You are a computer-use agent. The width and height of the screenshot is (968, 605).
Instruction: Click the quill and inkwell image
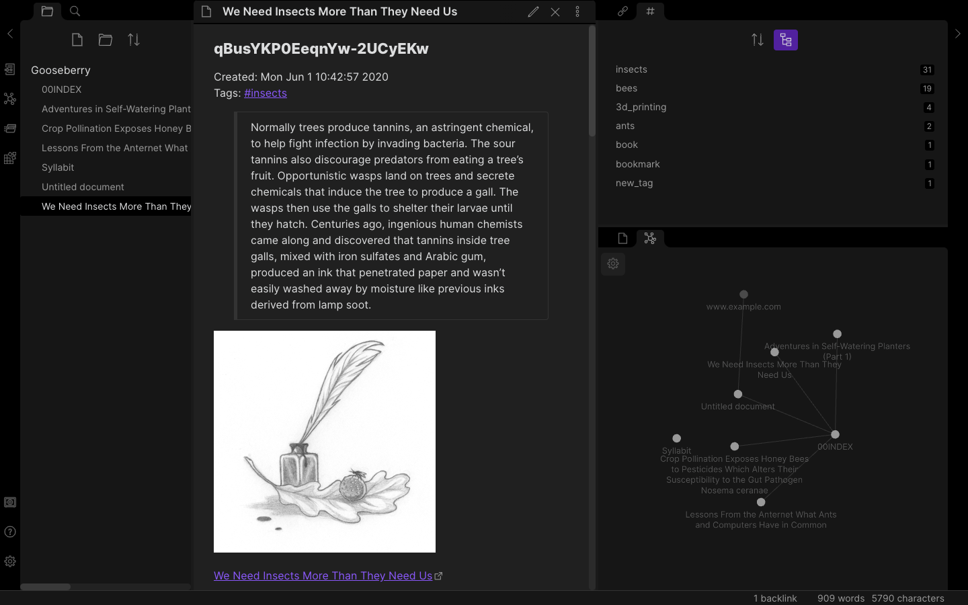click(325, 442)
